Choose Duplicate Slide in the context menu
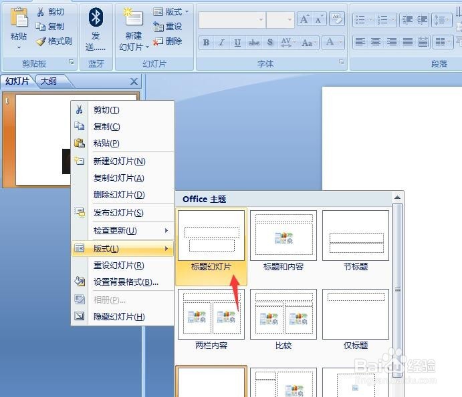Screen dimensions: 462x397 tap(122, 178)
